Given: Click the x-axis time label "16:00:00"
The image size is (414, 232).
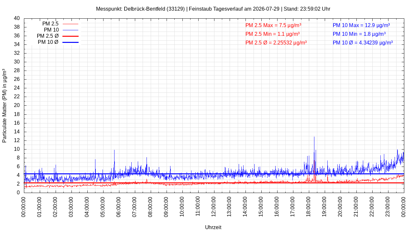Looking at the screenshot, I should click(x=277, y=207).
